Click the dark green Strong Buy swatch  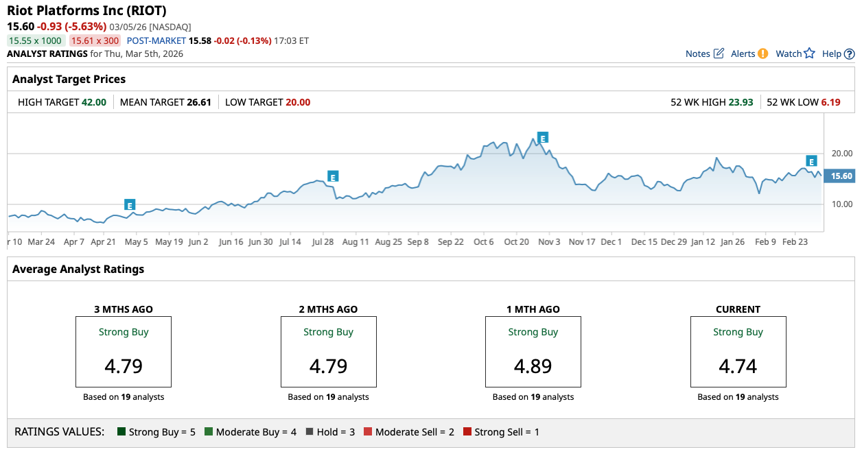tap(121, 432)
